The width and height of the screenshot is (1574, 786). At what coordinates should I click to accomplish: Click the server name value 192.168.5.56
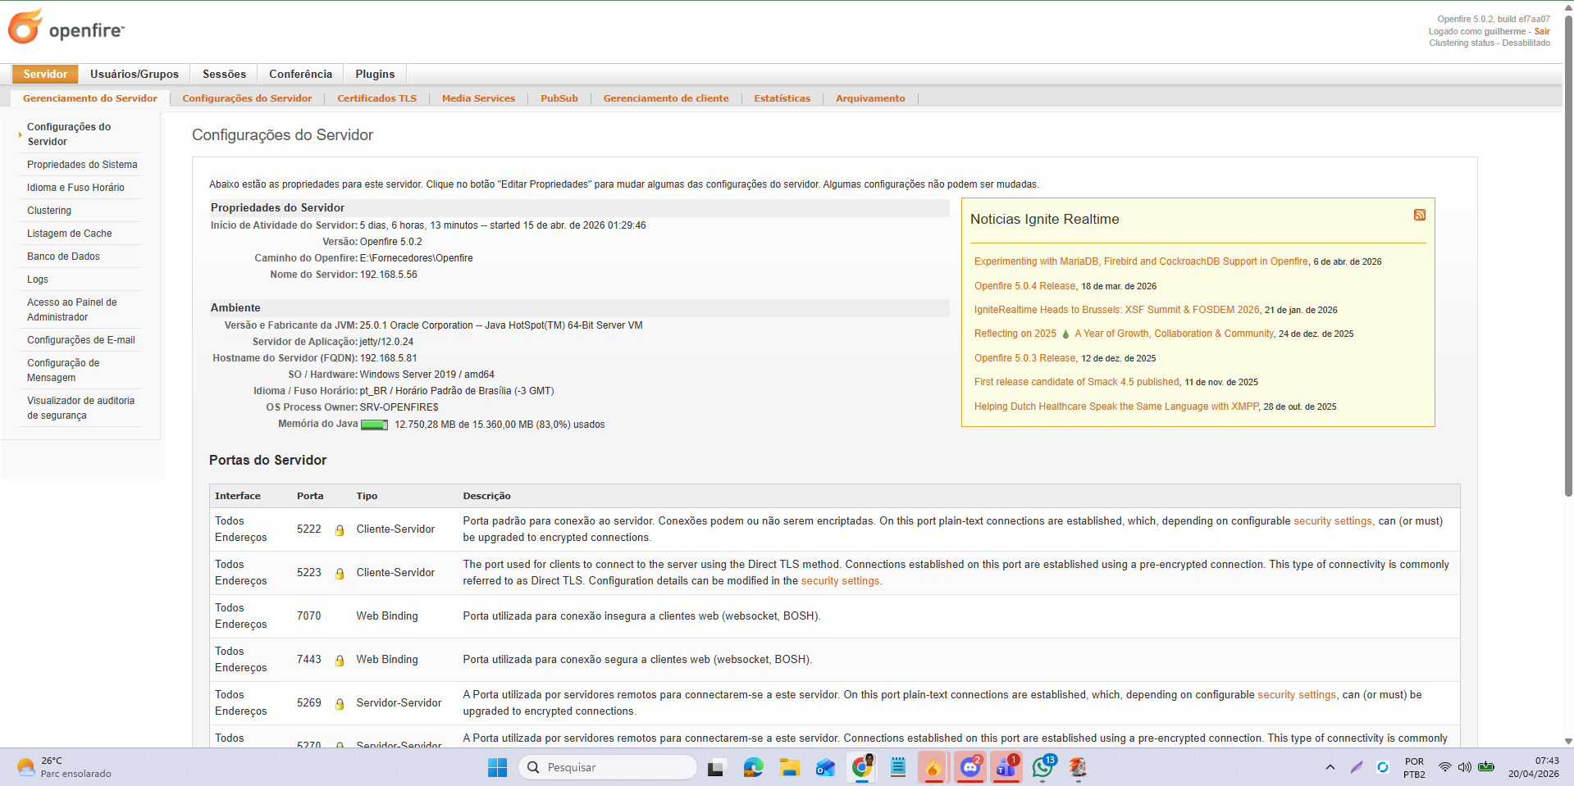click(388, 275)
